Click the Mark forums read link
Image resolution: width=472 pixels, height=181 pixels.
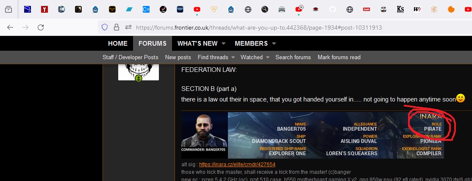(x=339, y=57)
